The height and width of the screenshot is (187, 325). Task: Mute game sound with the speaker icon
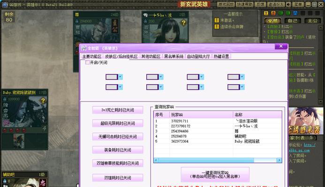point(288,4)
